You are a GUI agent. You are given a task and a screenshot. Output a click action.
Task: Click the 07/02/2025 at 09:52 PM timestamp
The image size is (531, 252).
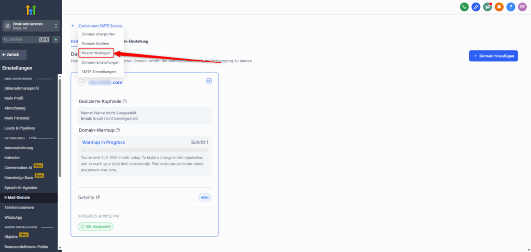[98, 216]
